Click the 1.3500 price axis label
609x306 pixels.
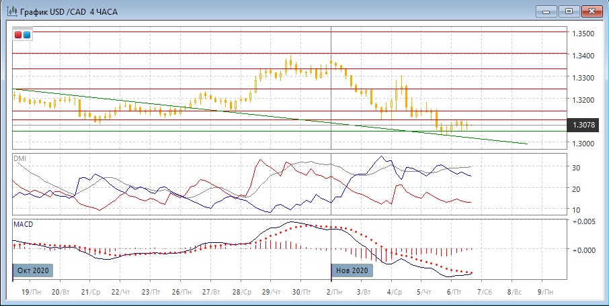(x=582, y=34)
